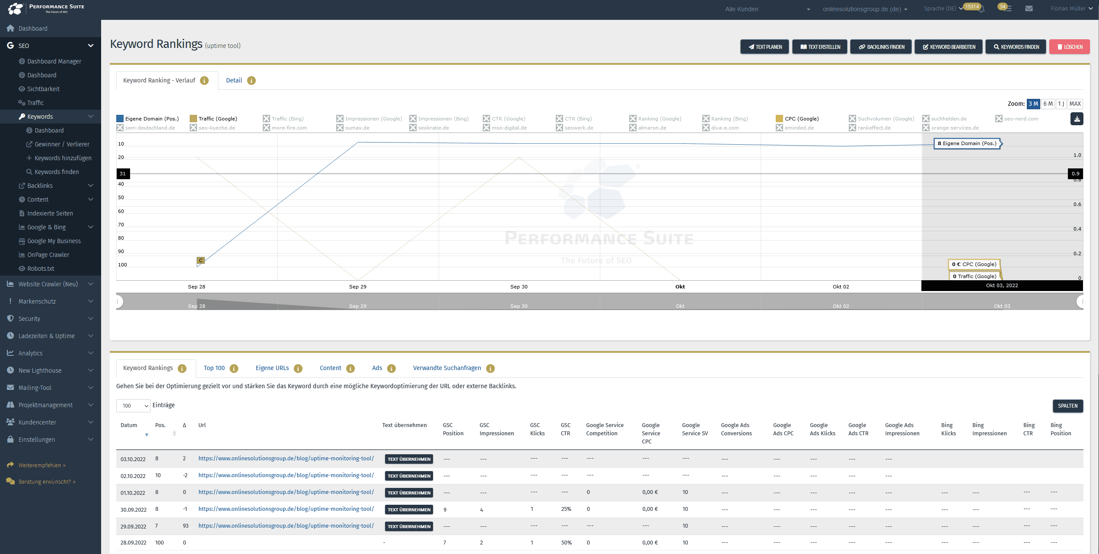Click the TEXT PLANEN button
Screen dimensions: 1099x554
click(765, 47)
